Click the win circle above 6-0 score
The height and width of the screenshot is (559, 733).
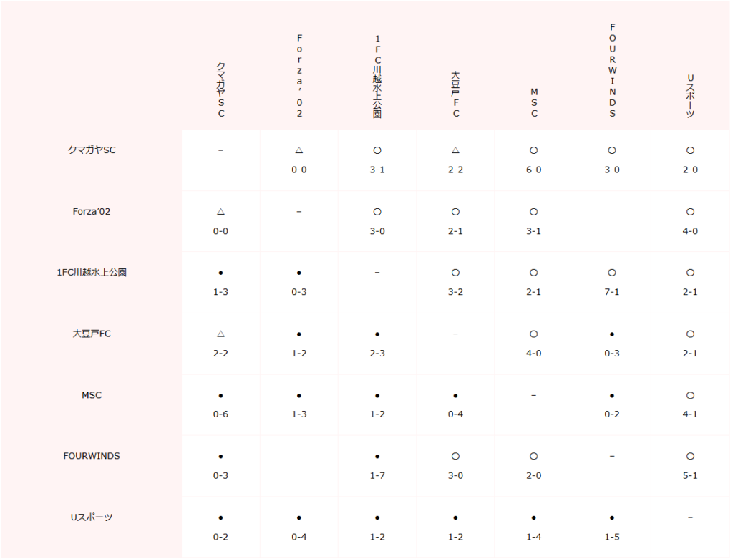tap(533, 150)
